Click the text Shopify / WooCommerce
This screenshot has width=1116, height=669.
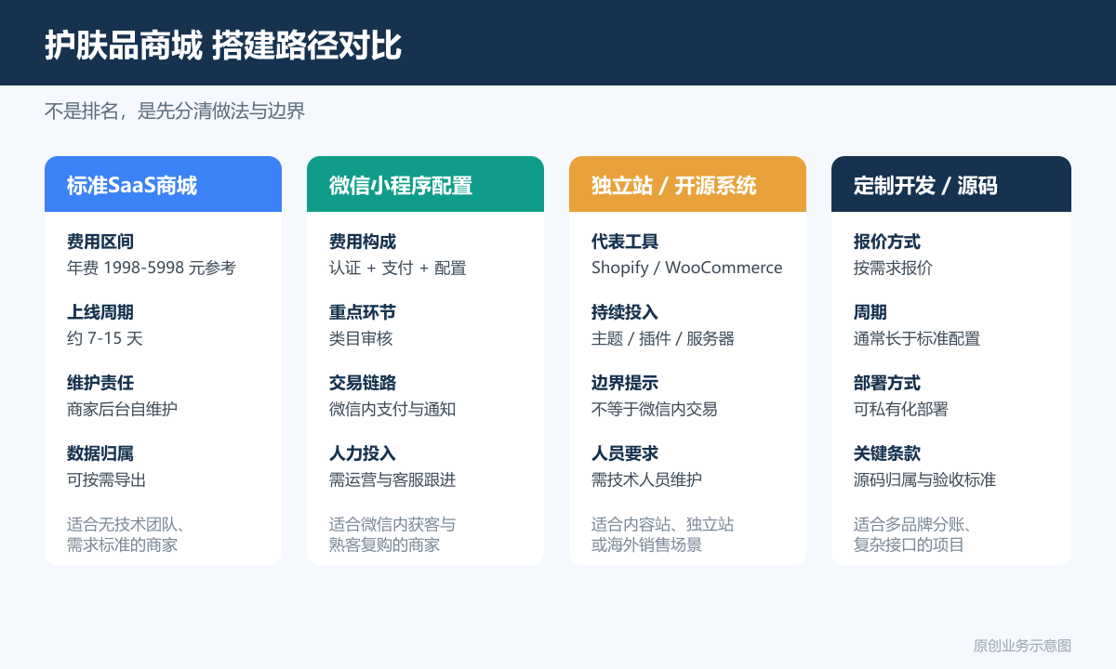click(687, 268)
